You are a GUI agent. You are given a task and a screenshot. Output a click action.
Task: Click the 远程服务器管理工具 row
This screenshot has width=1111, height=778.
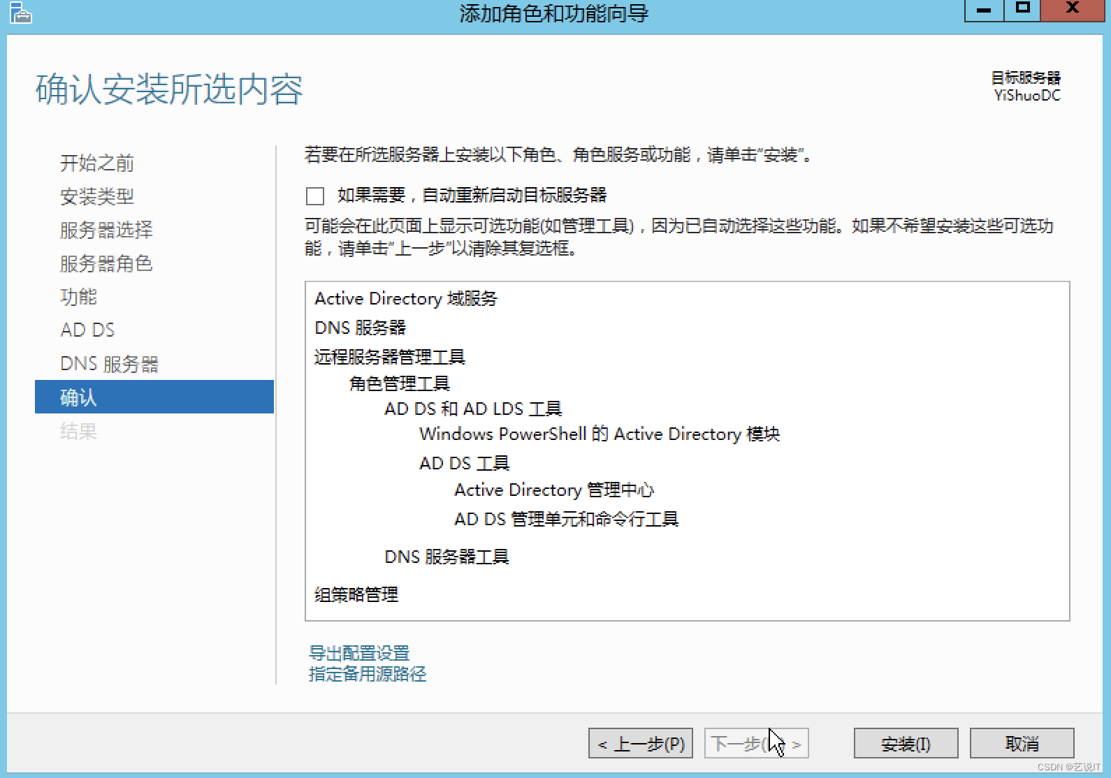click(390, 357)
